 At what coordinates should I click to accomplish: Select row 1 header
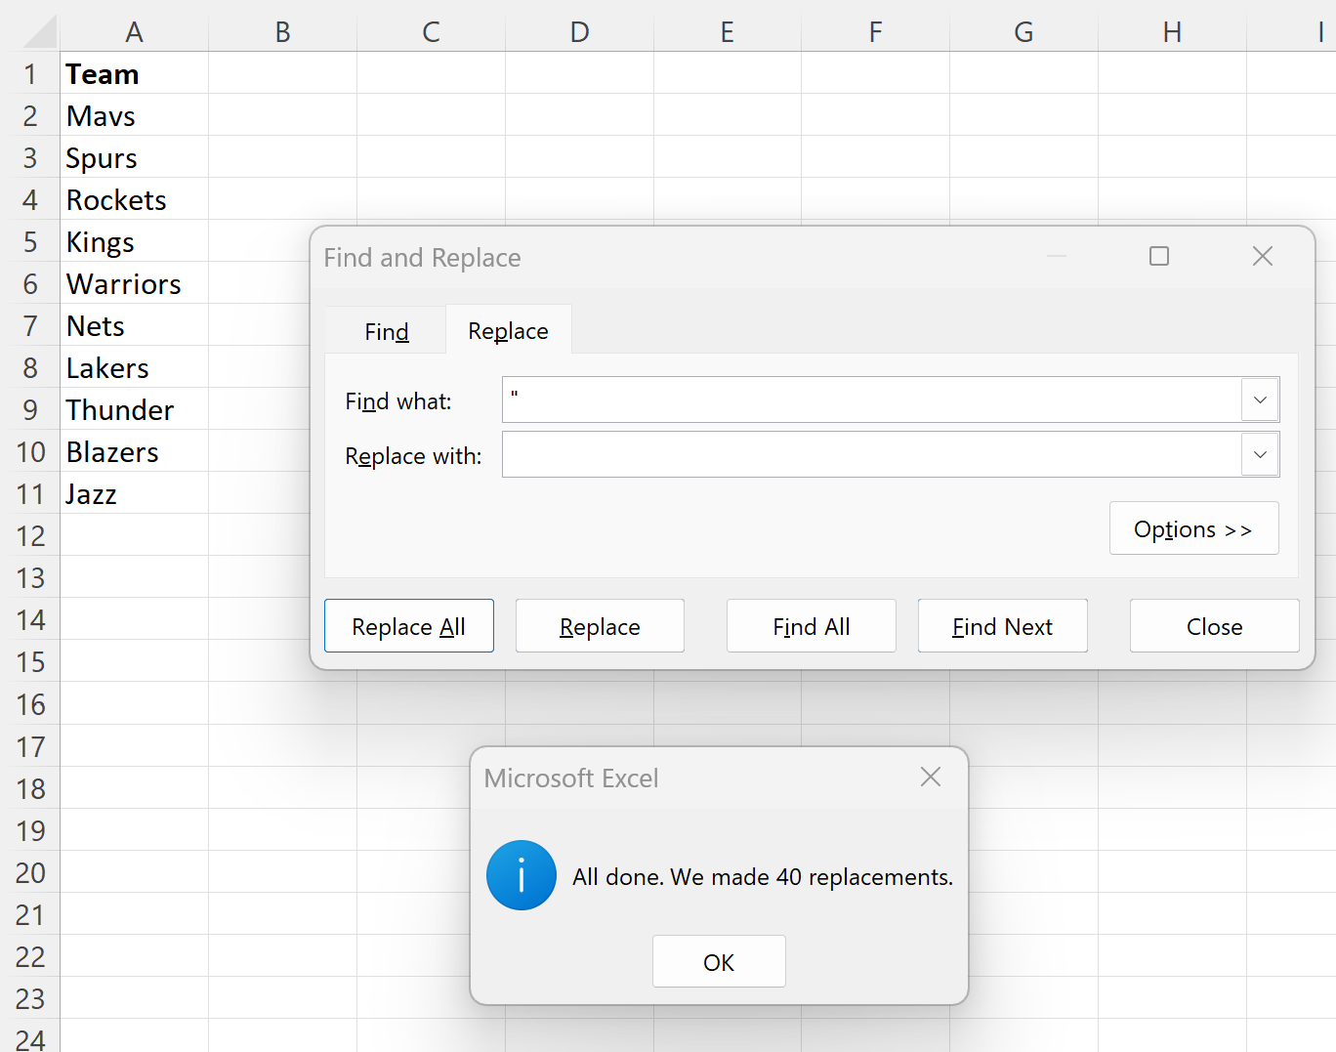[30, 73]
